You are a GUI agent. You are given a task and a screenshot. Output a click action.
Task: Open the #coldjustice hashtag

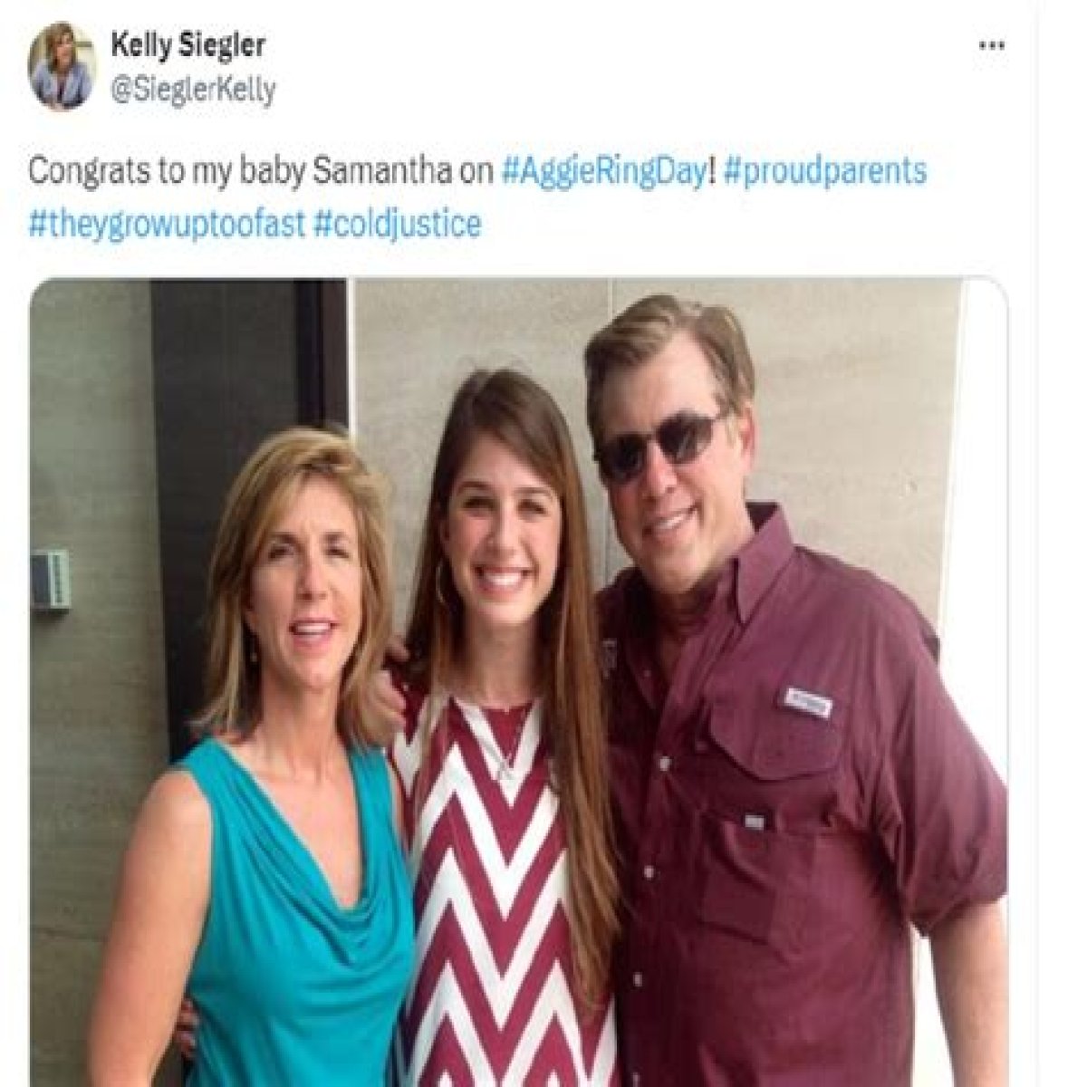point(396,225)
